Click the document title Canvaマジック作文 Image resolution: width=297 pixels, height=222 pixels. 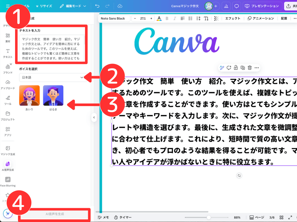(185, 6)
